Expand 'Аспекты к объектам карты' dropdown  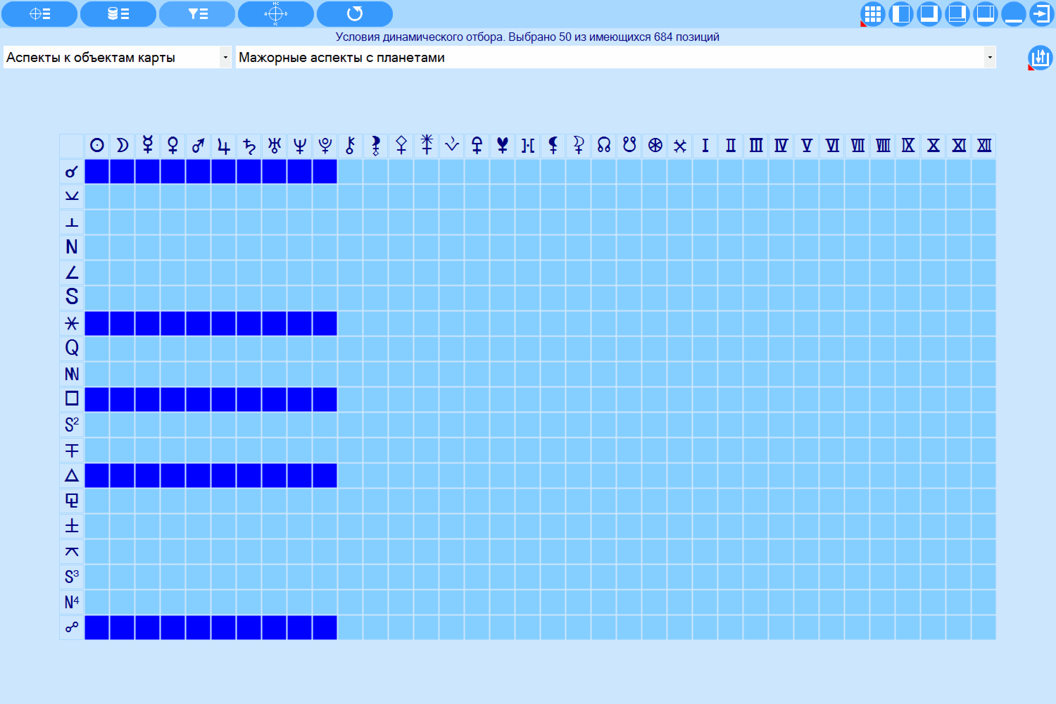[x=225, y=57]
